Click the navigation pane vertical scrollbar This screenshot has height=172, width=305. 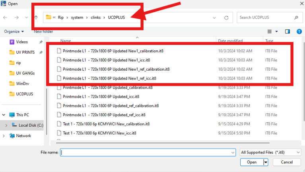pos(47,112)
